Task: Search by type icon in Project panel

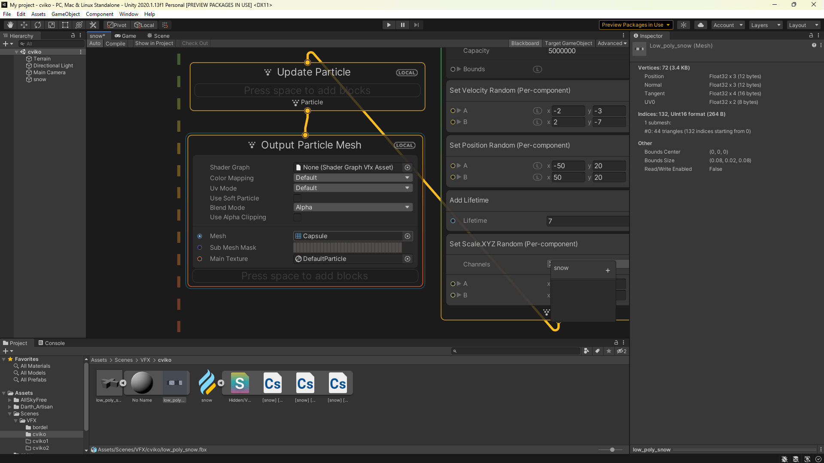Action: click(x=587, y=351)
